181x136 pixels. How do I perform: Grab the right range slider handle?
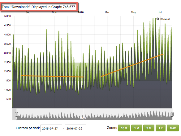(x=172, y=114)
